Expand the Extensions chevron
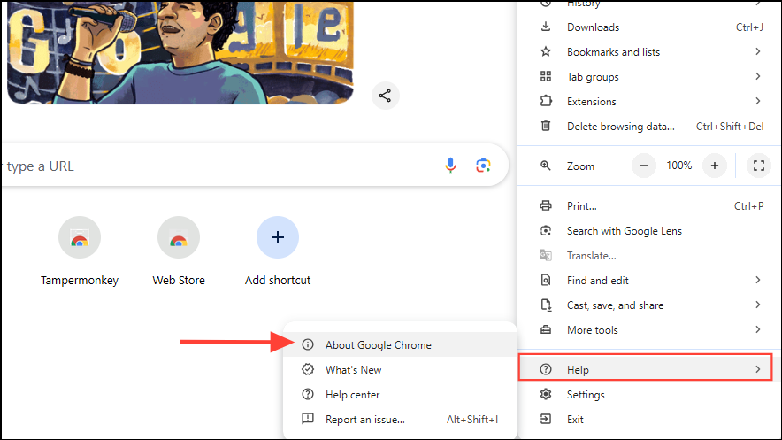782x440 pixels. [x=757, y=101]
